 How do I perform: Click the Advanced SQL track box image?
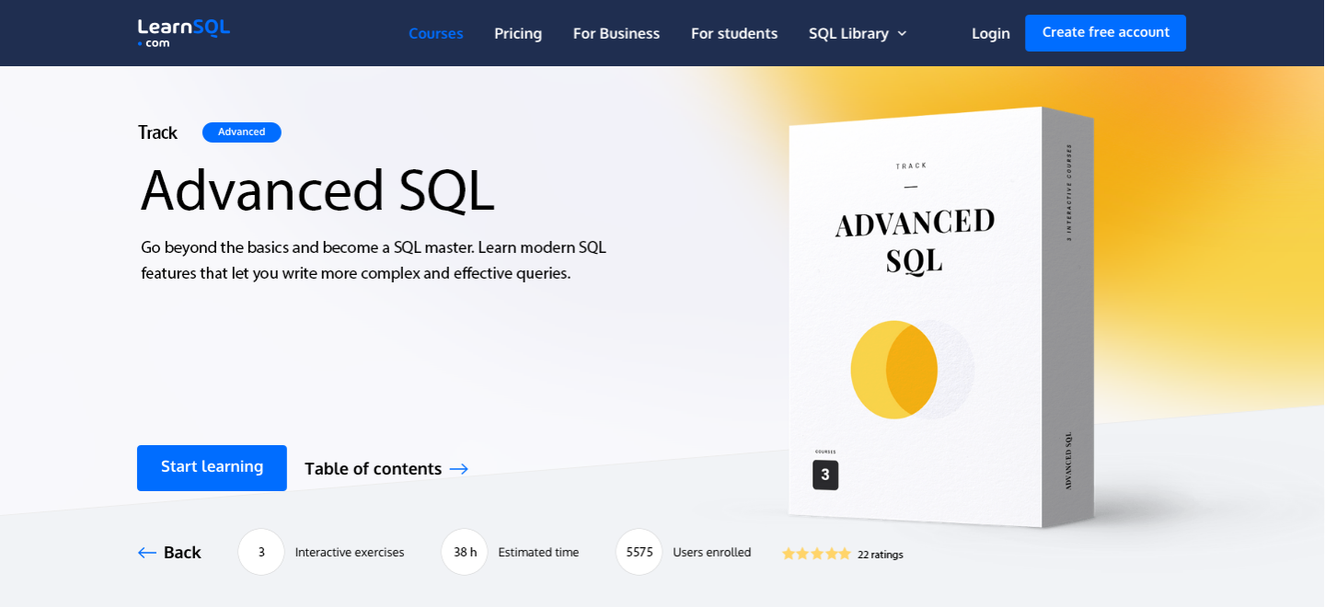click(941, 317)
